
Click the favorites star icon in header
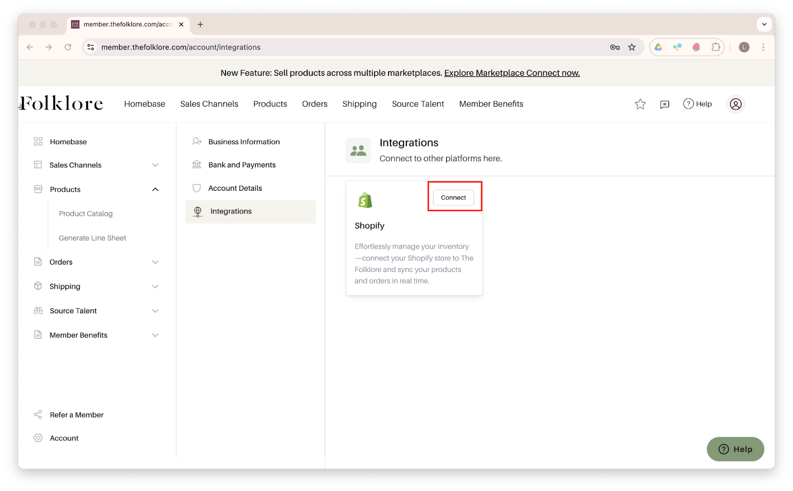point(640,104)
